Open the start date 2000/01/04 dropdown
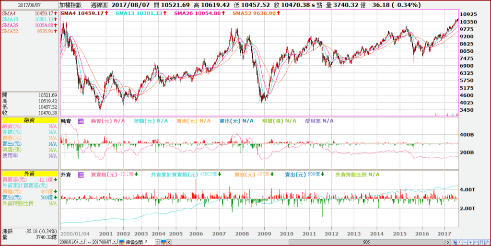Image resolution: width=491 pixels, height=246 pixels. (82, 242)
